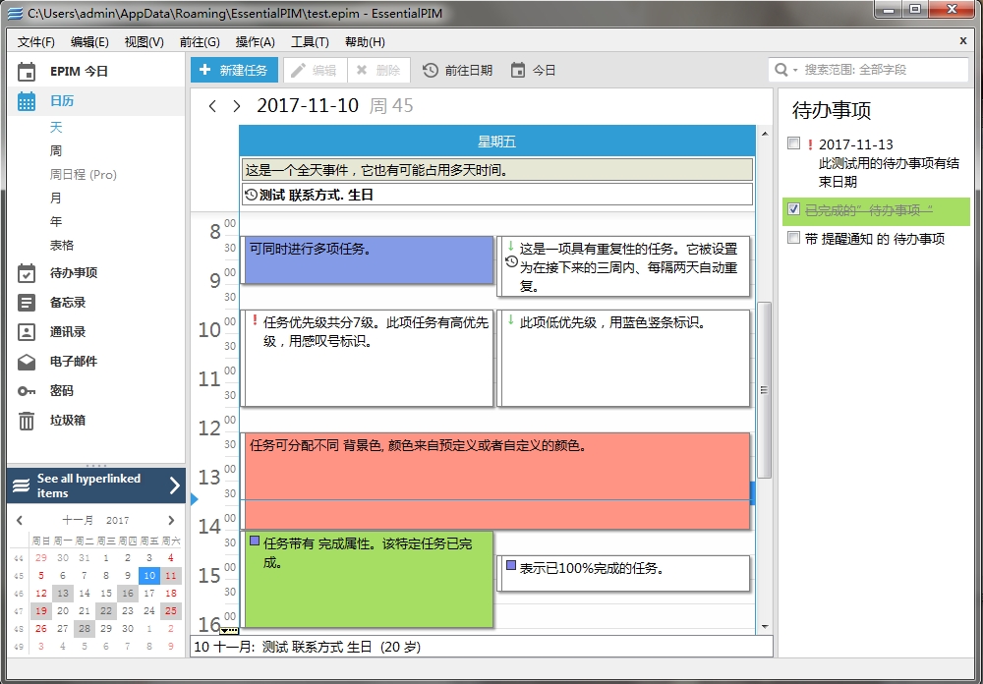Select day 17 in mini calendar
The width and height of the screenshot is (983, 684).
pyautogui.click(x=148, y=594)
